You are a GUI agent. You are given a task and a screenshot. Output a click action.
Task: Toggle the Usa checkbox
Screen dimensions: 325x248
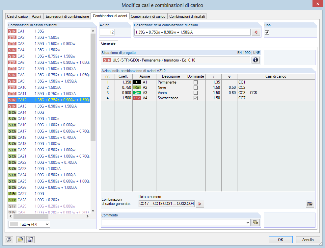[267, 32]
